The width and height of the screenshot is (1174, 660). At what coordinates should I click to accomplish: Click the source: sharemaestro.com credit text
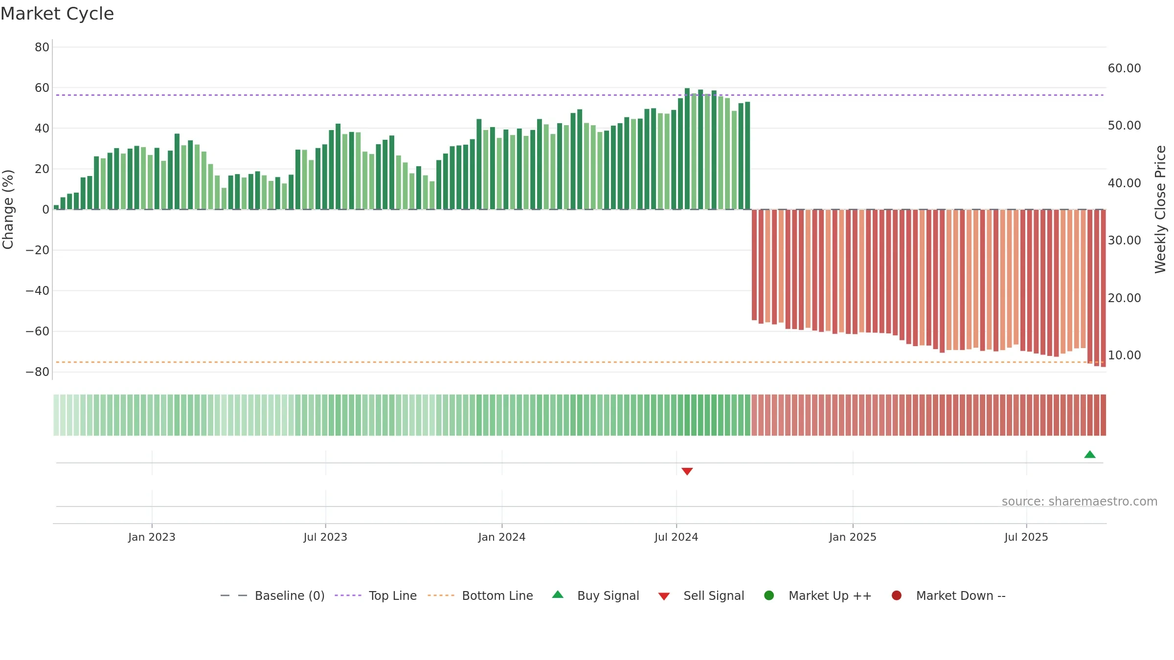[1080, 501]
